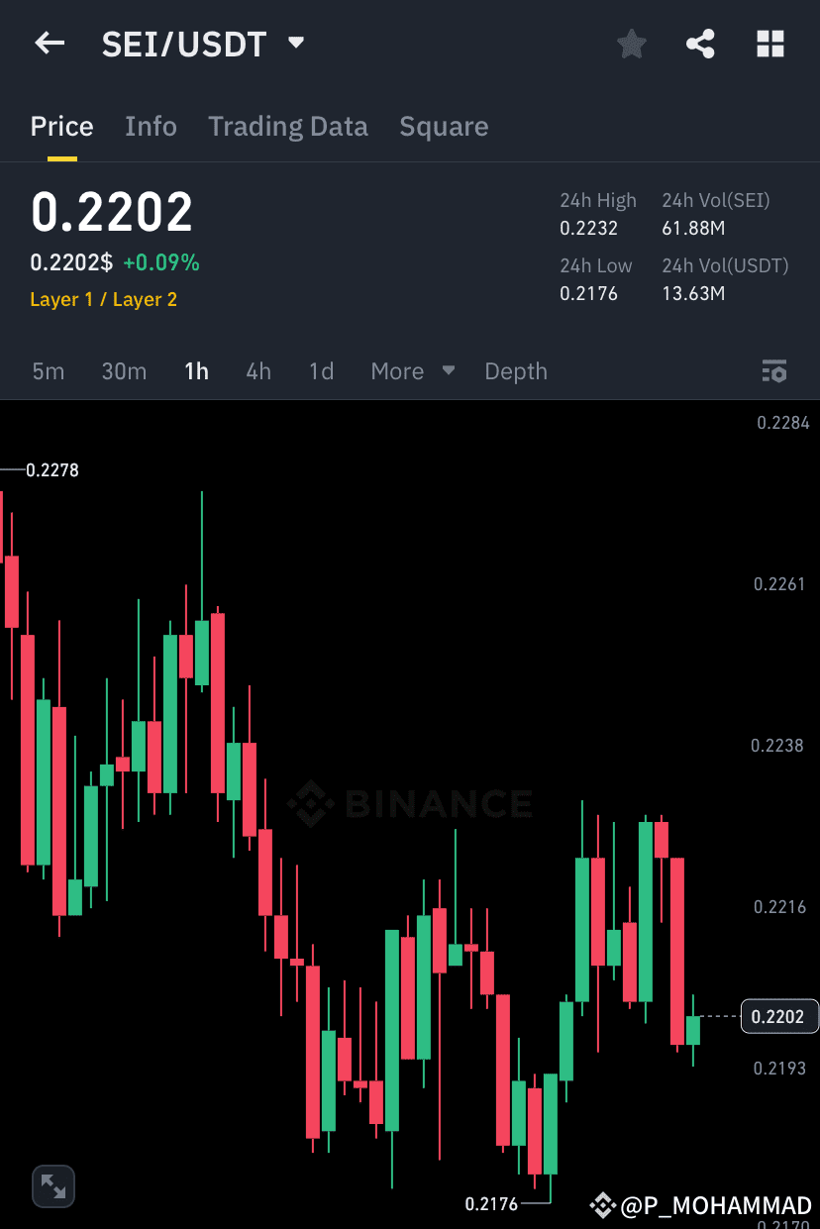Image resolution: width=820 pixels, height=1229 pixels.
Task: Open the Depth view
Action: tap(515, 371)
